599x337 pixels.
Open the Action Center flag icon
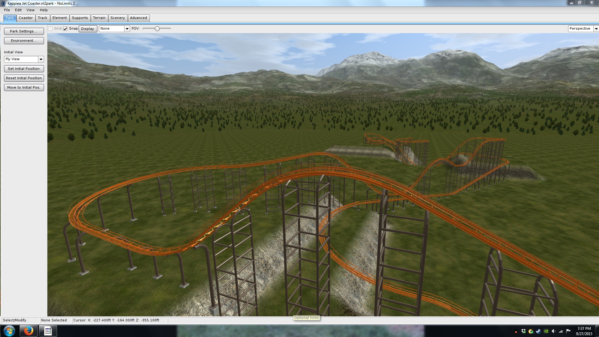coord(568,331)
